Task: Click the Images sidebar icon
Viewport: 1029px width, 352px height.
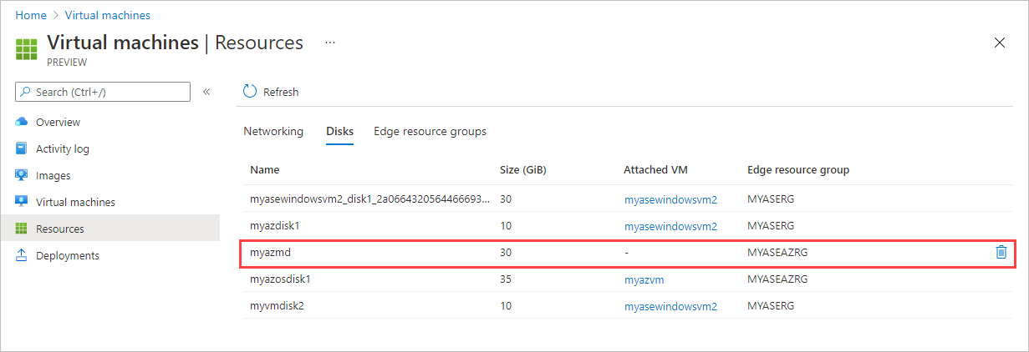Action: [x=22, y=175]
